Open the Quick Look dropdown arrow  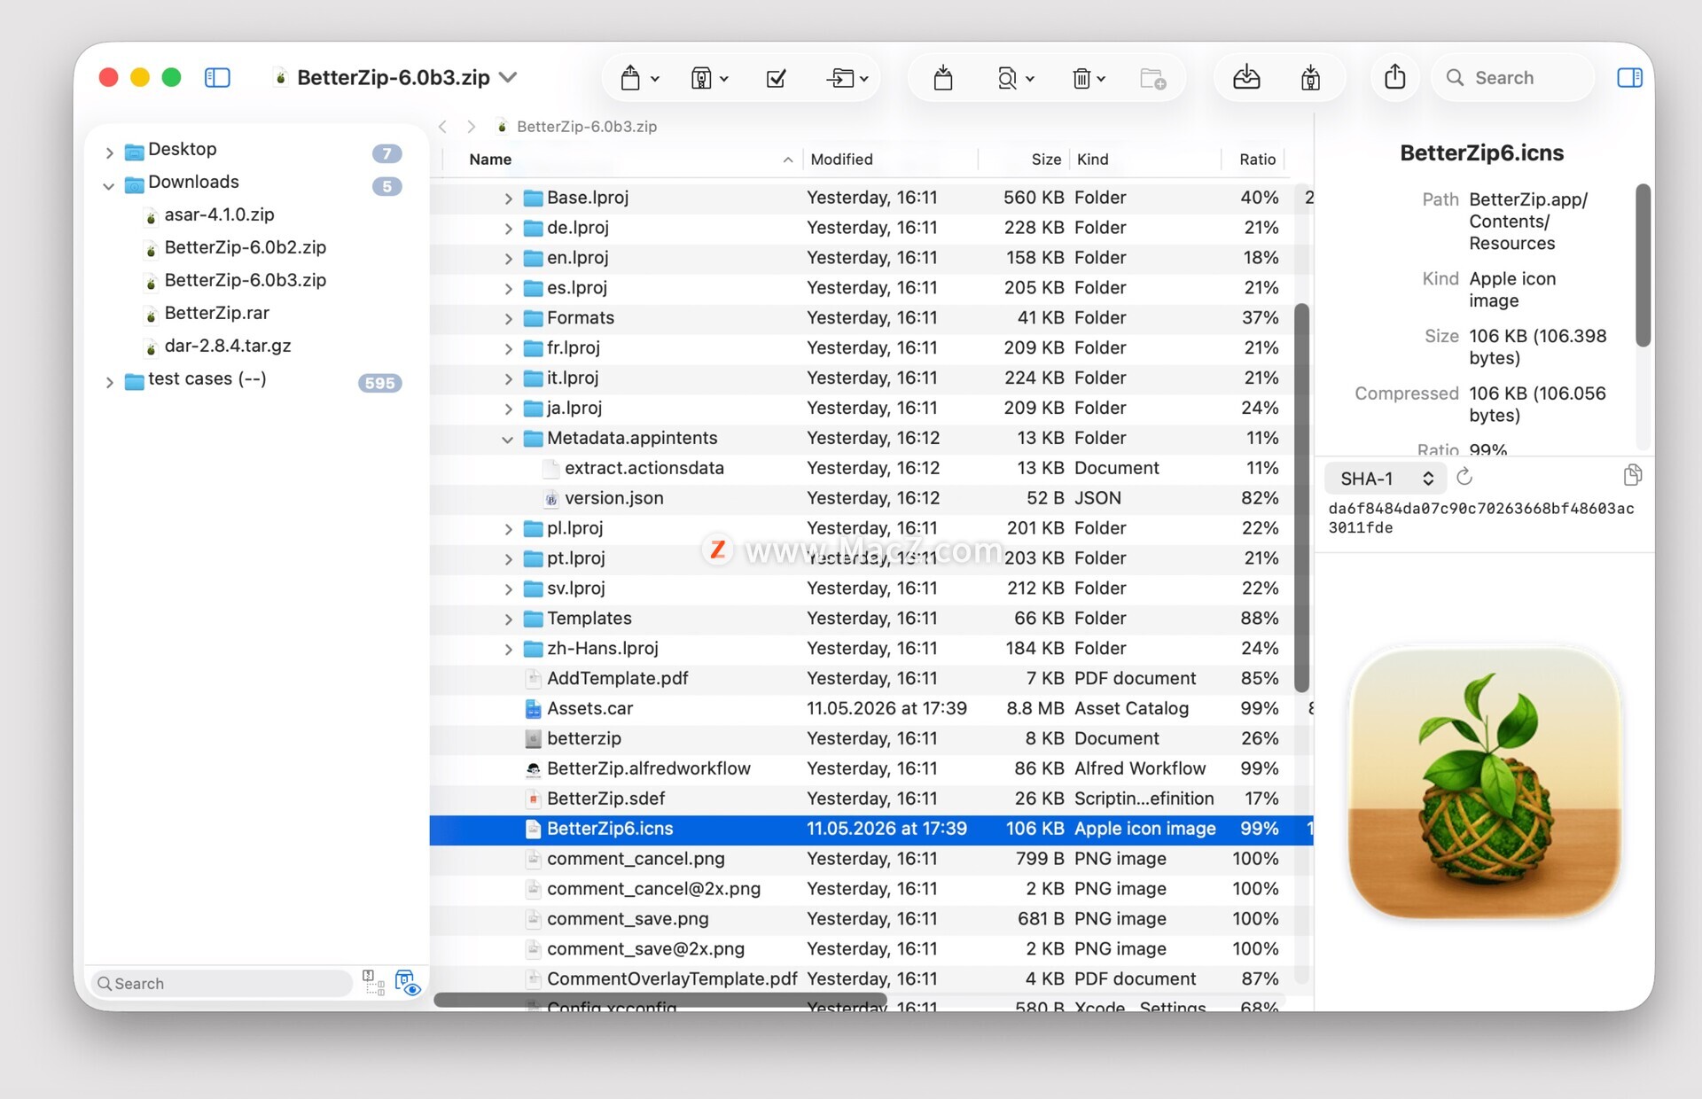tap(1030, 79)
